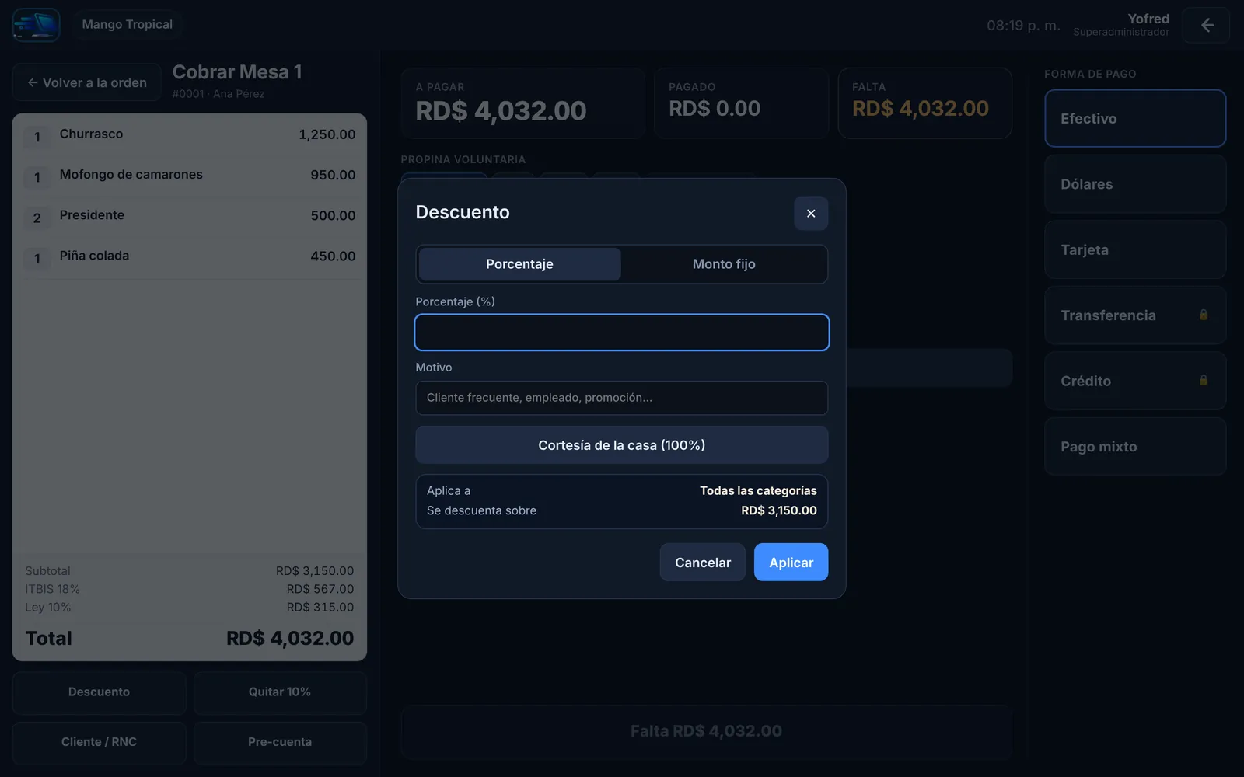This screenshot has width=1244, height=777.
Task: Switch to the Monto fijo tab
Action: tap(724, 264)
